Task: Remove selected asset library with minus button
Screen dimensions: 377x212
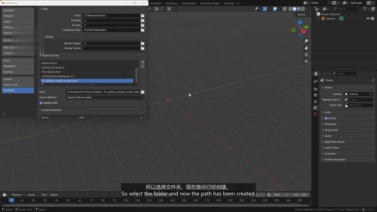Action: [x=143, y=67]
